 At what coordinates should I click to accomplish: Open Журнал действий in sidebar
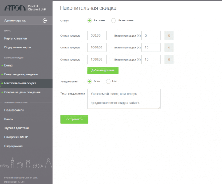[x=17, y=128]
